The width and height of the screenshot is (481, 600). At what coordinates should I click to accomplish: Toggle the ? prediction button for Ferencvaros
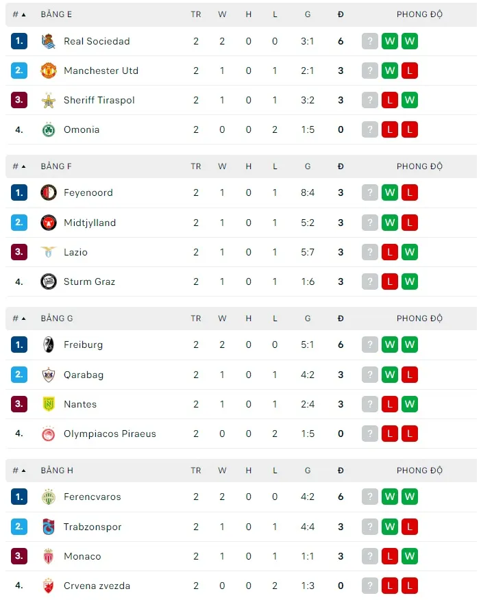[x=370, y=497]
